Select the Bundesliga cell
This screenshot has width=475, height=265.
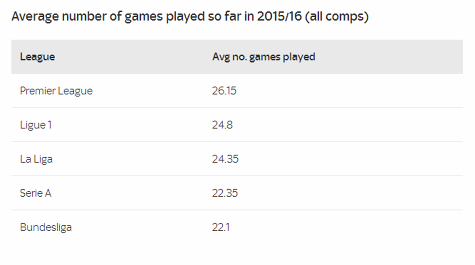click(46, 227)
